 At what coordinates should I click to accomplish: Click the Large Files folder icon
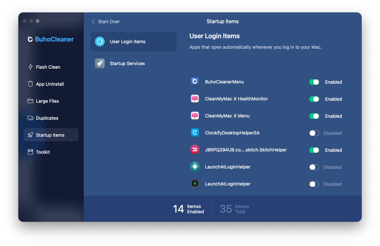coord(30,101)
